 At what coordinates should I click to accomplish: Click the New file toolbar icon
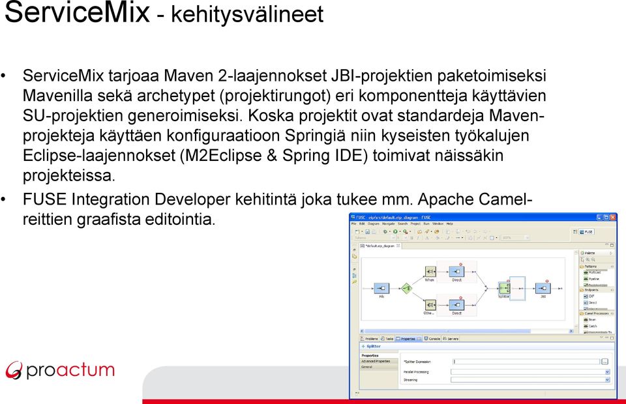tap(357, 231)
